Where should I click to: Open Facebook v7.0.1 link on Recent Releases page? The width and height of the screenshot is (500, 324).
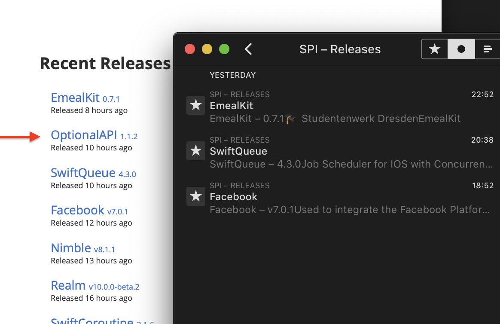[x=89, y=211]
